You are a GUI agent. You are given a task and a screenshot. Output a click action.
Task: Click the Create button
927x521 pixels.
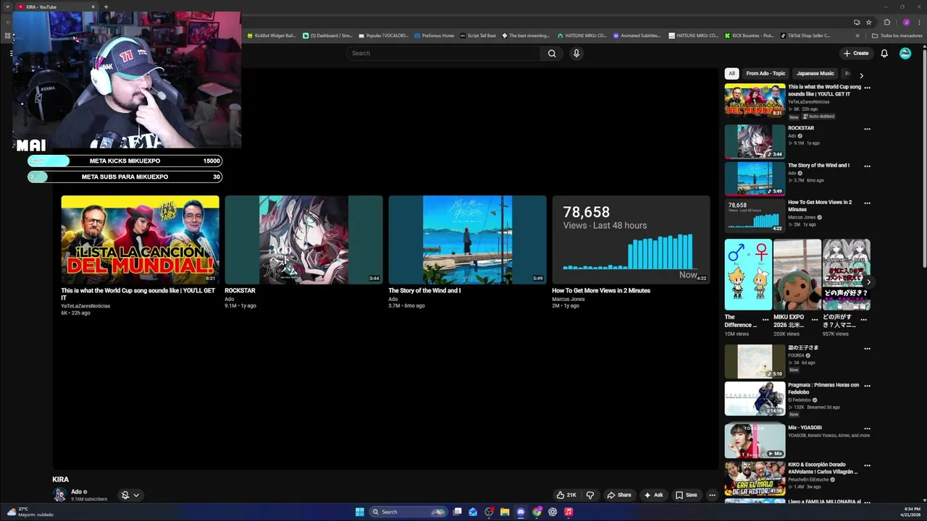[x=856, y=53]
